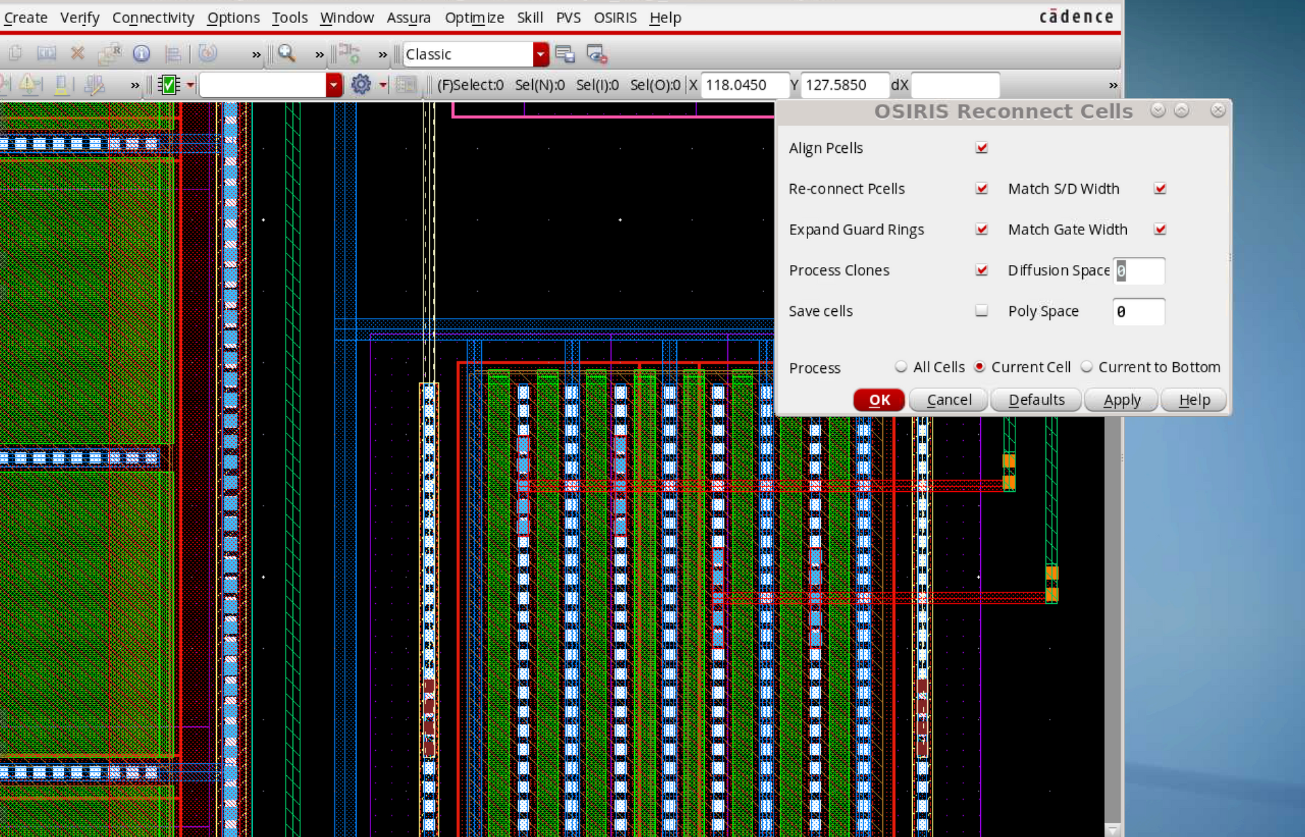
Task: Click the workspace windows icon beside Classic
Action: pos(565,54)
